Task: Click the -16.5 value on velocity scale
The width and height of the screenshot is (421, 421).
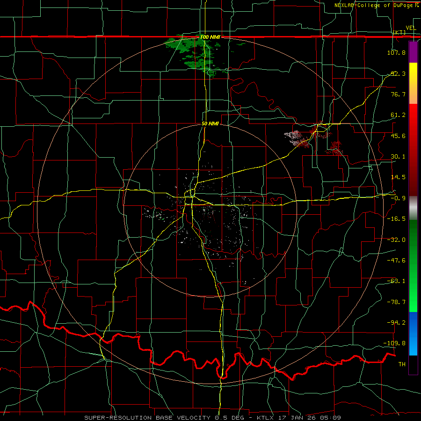Action: (x=396, y=219)
